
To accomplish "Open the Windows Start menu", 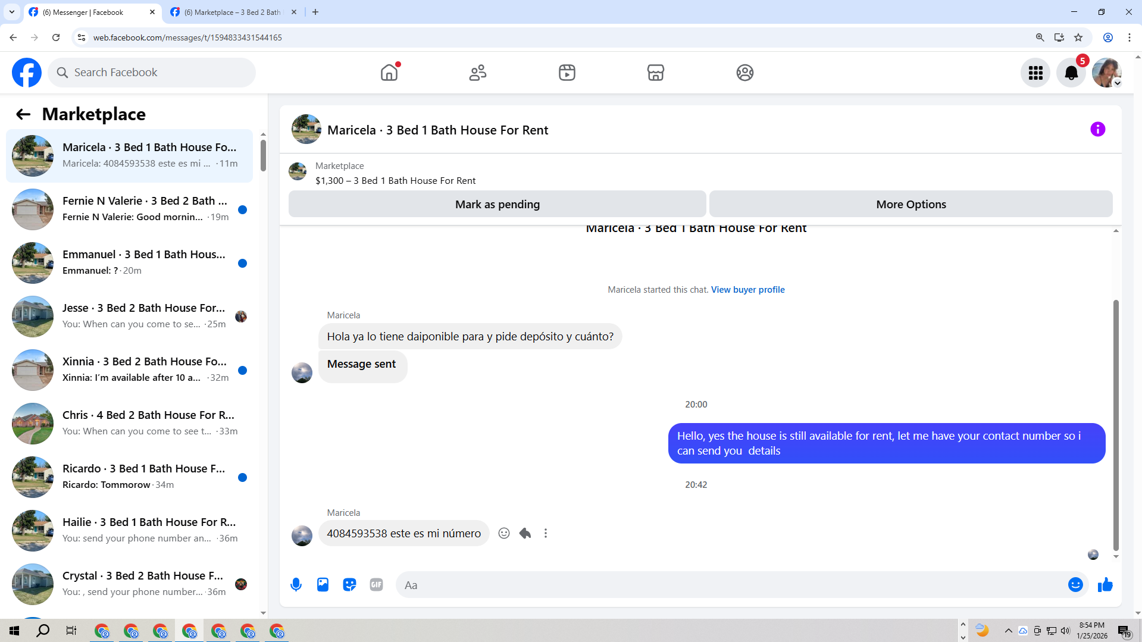I will tap(14, 631).
